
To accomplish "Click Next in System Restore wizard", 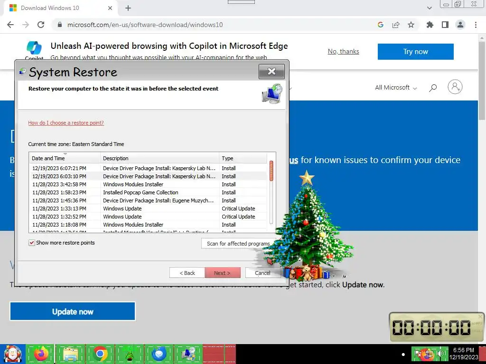I will pyautogui.click(x=222, y=273).
